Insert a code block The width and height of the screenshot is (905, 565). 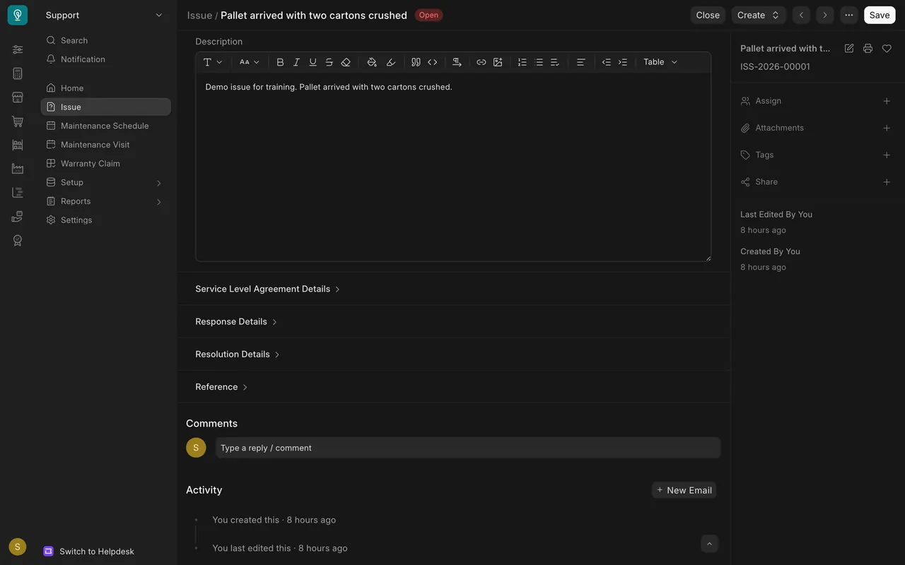click(x=433, y=62)
